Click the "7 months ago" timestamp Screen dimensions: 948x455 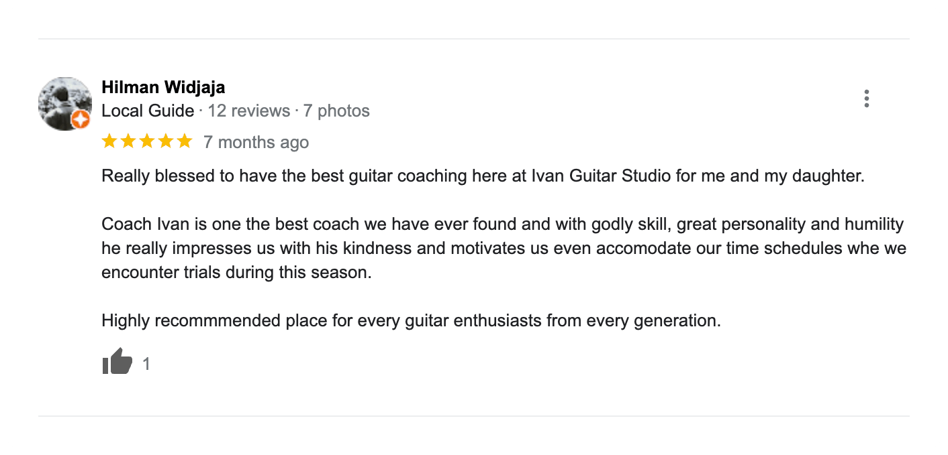pyautogui.click(x=256, y=142)
